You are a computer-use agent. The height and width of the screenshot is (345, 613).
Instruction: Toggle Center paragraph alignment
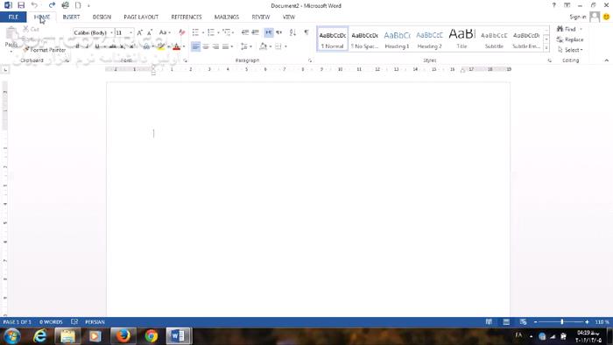coord(206,46)
